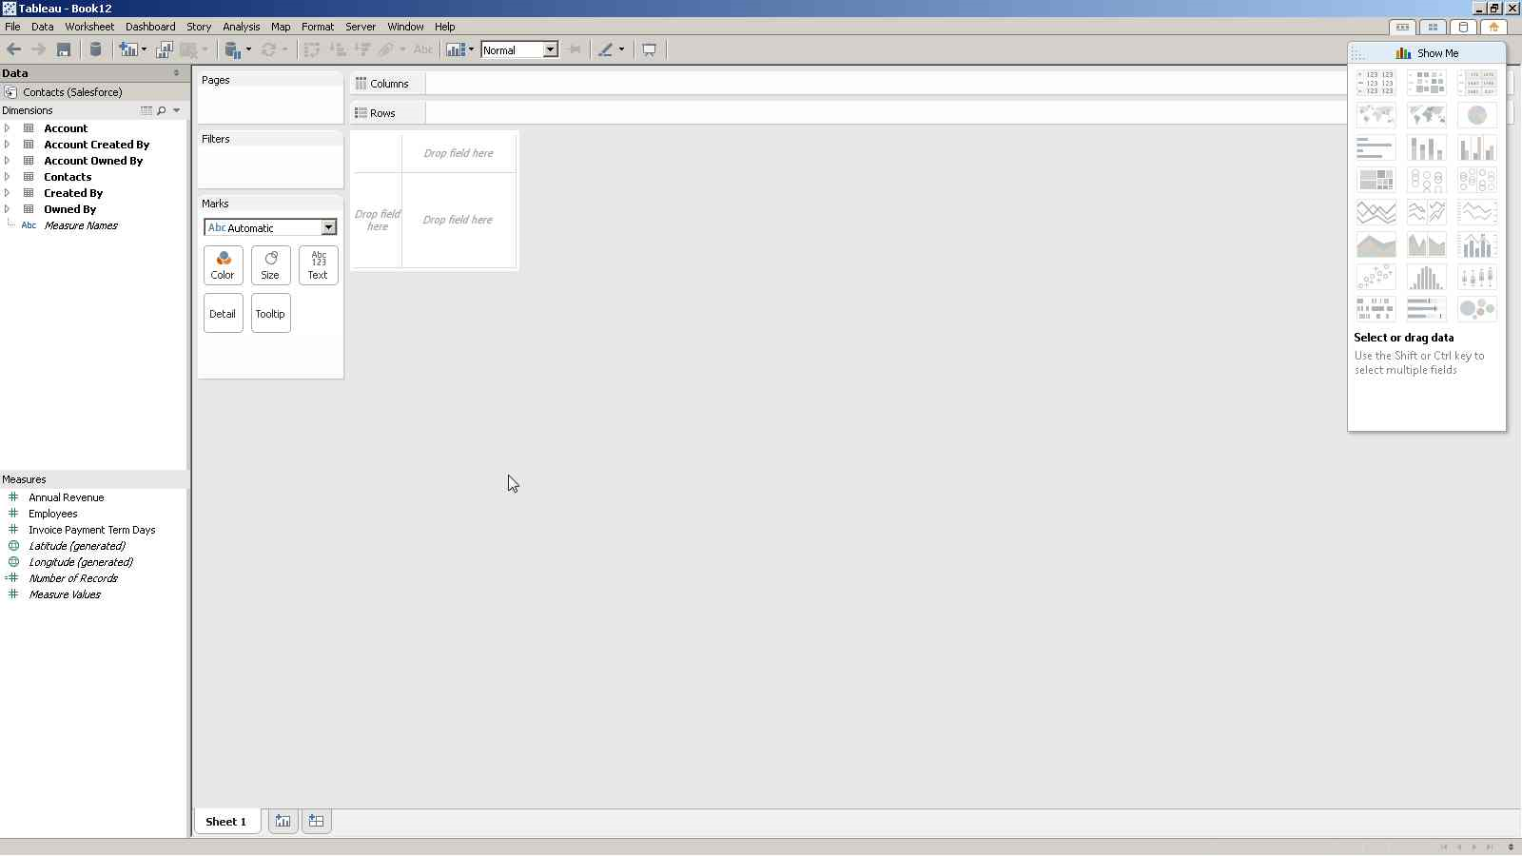Viewport: 1522px width, 856px height.
Task: Click the New Worksheet toolbar icon
Action: tap(127, 49)
